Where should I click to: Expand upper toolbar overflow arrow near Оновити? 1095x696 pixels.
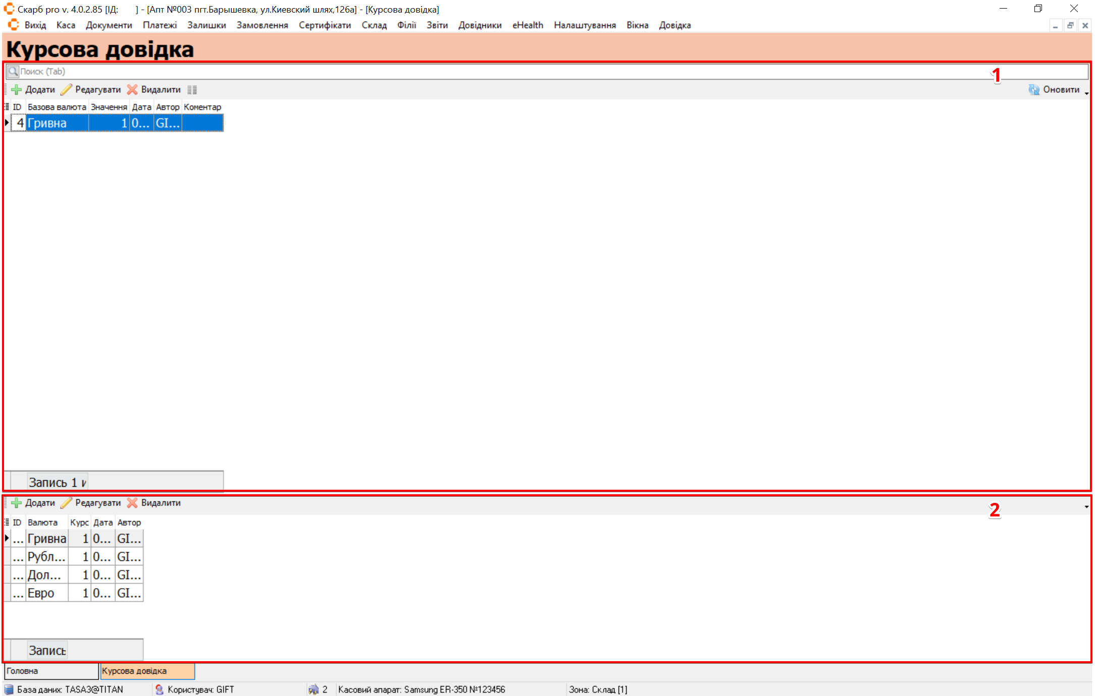pos(1086,93)
